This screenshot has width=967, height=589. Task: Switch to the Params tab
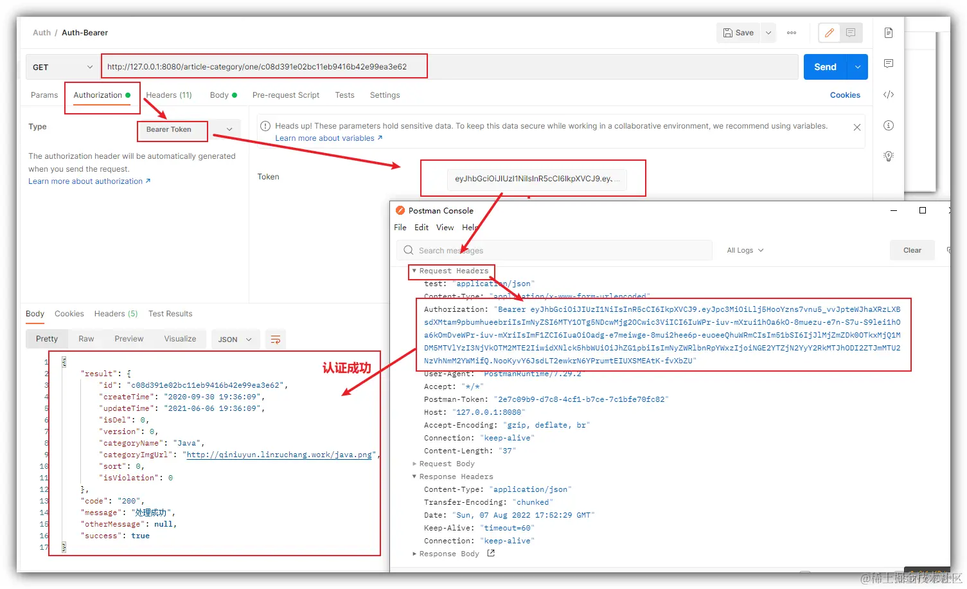(x=44, y=95)
